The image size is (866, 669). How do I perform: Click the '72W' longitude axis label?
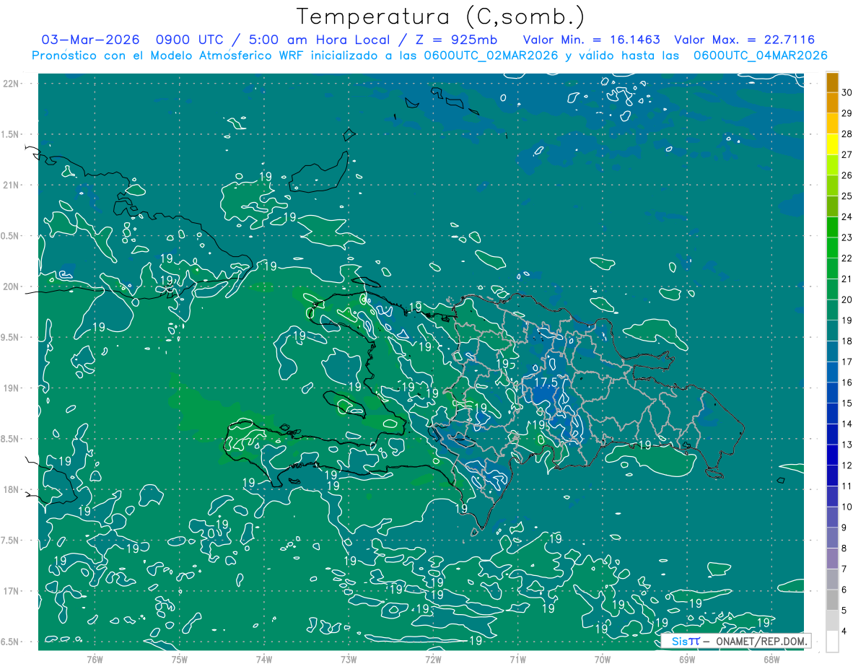point(433,659)
